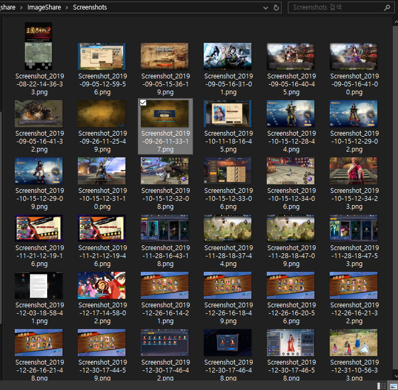Select thumbnail Screenshot_2019-09-05-12-59-56.png
The image size is (398, 390).
[x=102, y=56]
